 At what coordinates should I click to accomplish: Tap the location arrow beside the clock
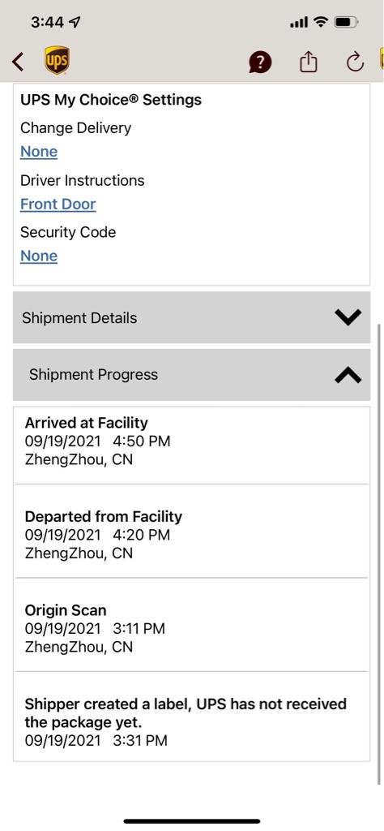75,22
